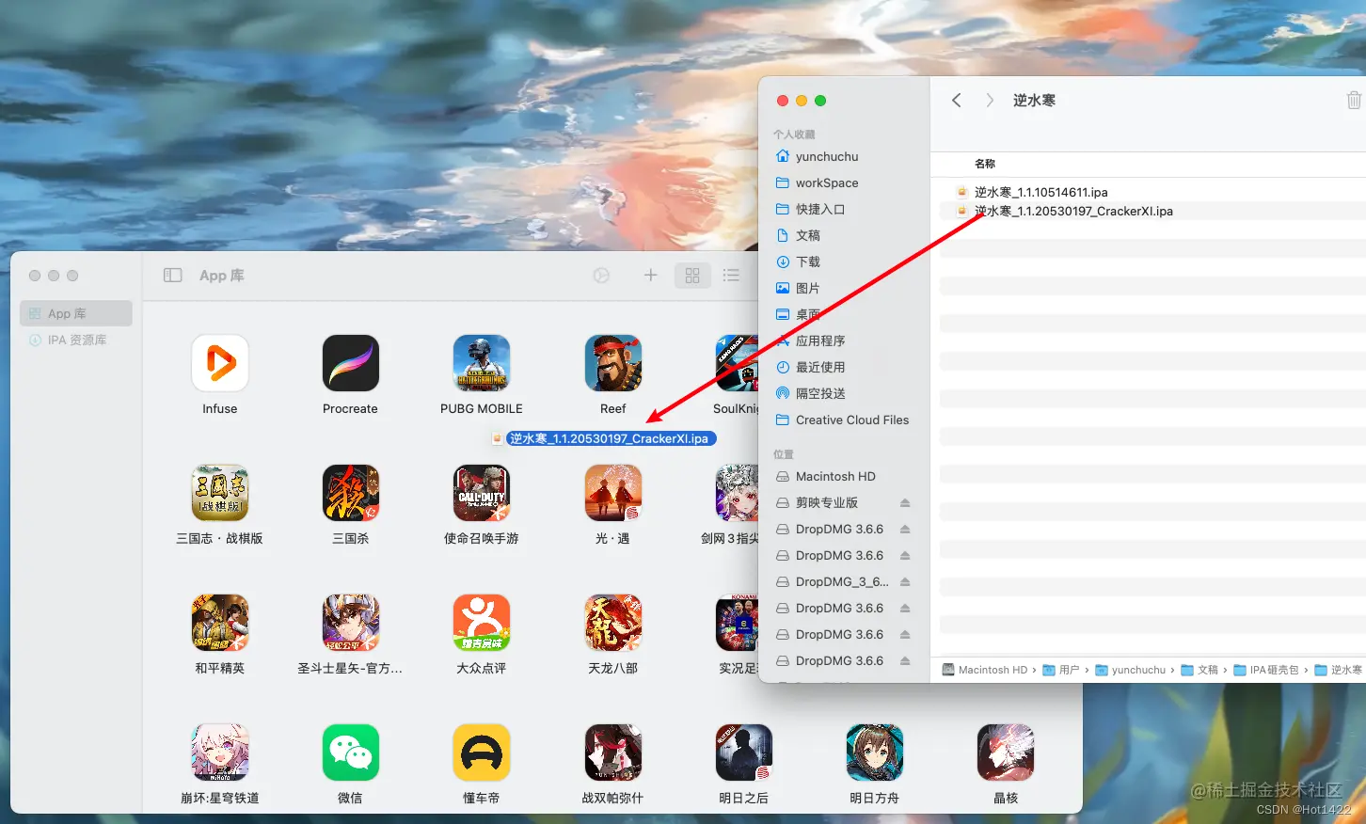The width and height of the screenshot is (1366, 824).
Task: Switch to grid view in App 库
Action: click(x=692, y=276)
